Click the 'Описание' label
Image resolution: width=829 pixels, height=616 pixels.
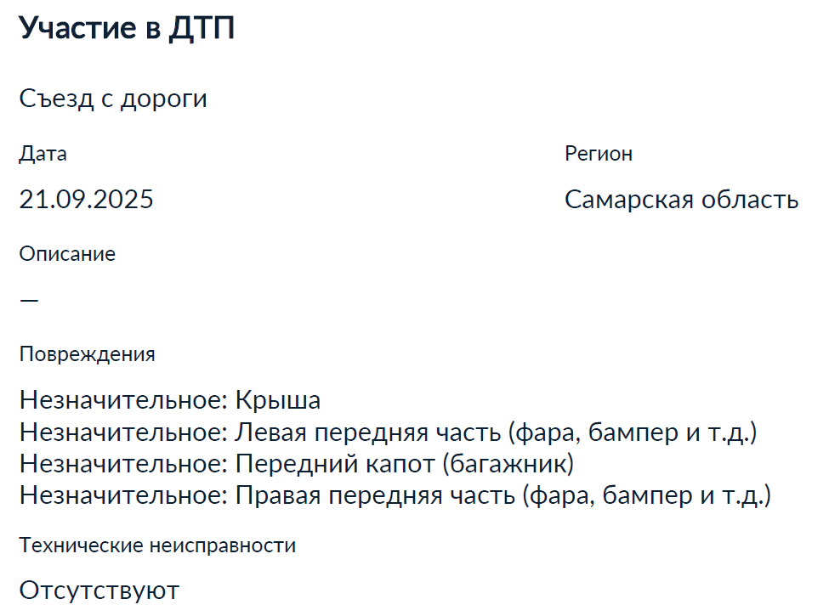coord(67,254)
